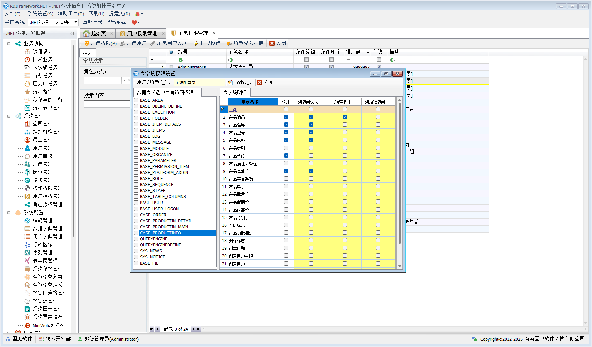Collapse the 业务协同 tree node
592x347 pixels.
coord(9,44)
